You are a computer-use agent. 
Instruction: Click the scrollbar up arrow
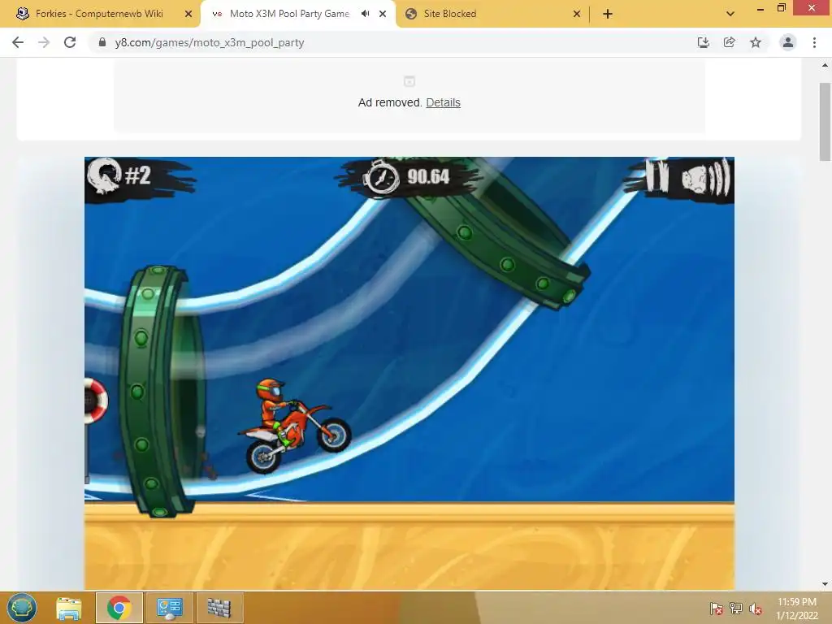(825, 65)
